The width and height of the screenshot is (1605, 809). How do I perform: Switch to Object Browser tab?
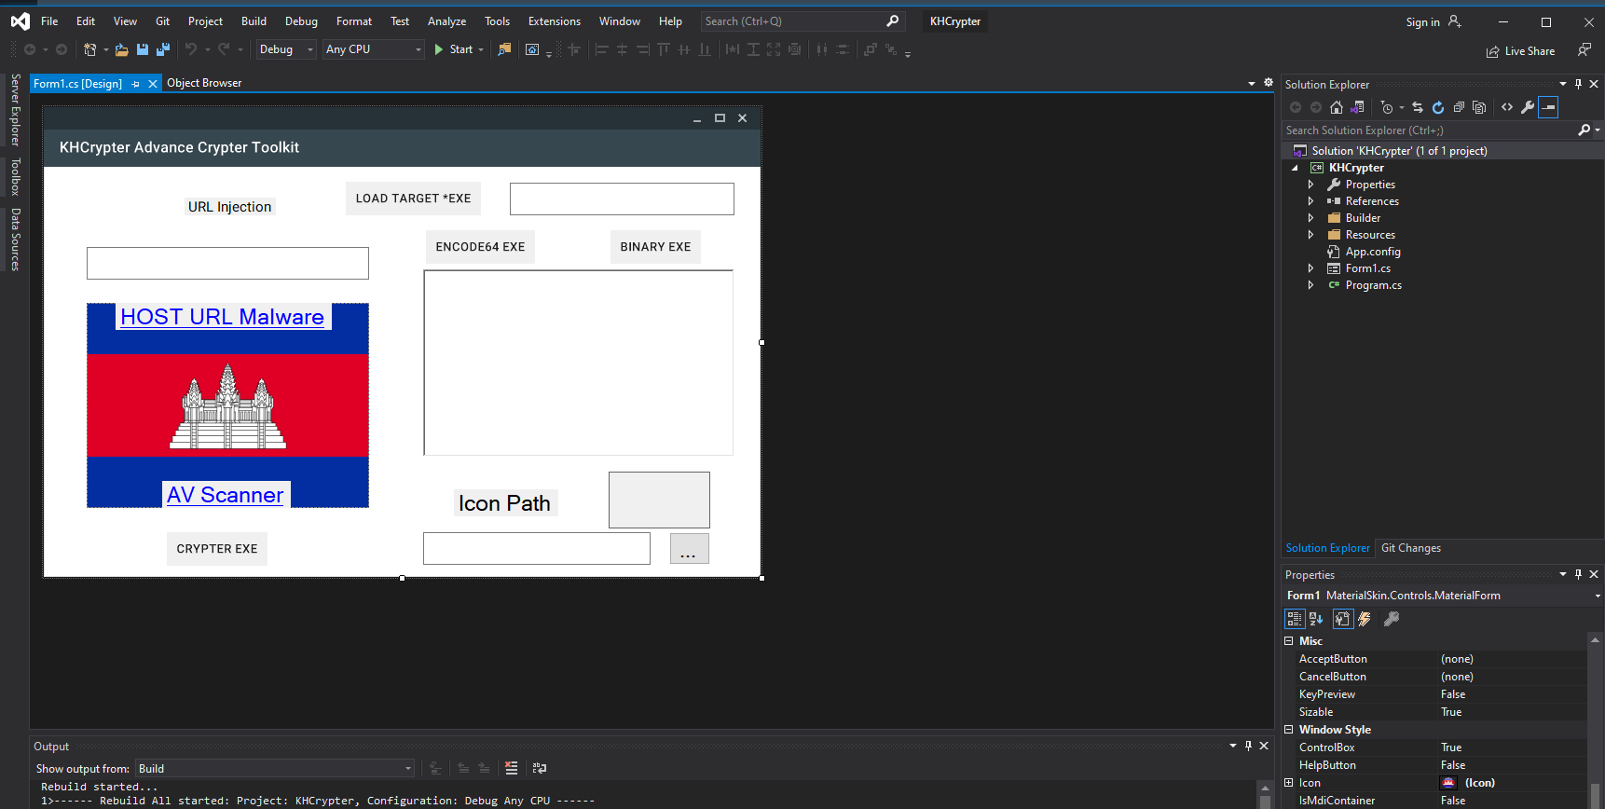click(204, 83)
